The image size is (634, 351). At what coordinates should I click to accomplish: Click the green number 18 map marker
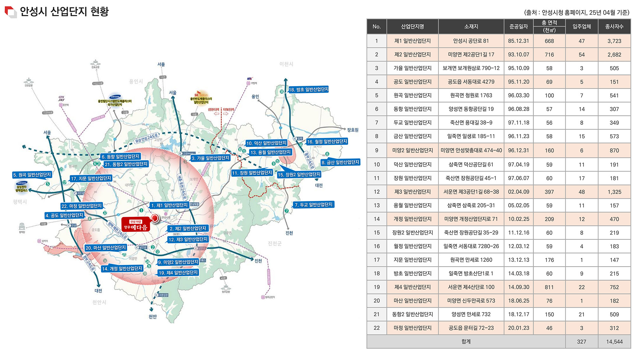click(281, 91)
